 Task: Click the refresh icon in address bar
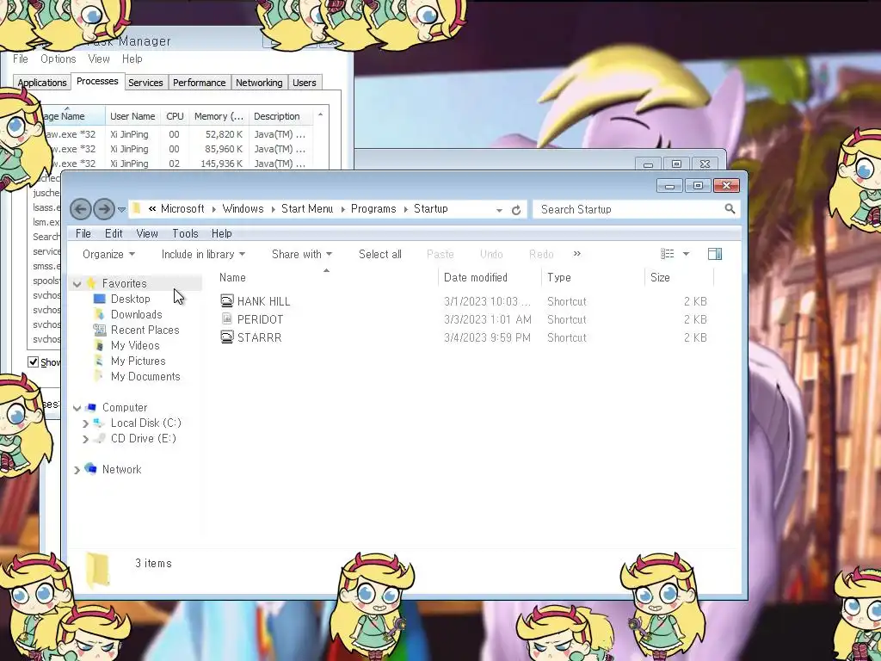point(516,210)
